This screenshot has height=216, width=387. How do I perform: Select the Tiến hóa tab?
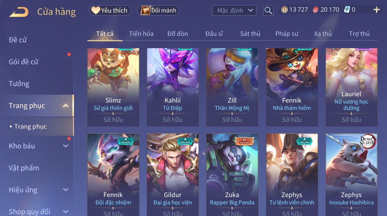click(141, 34)
